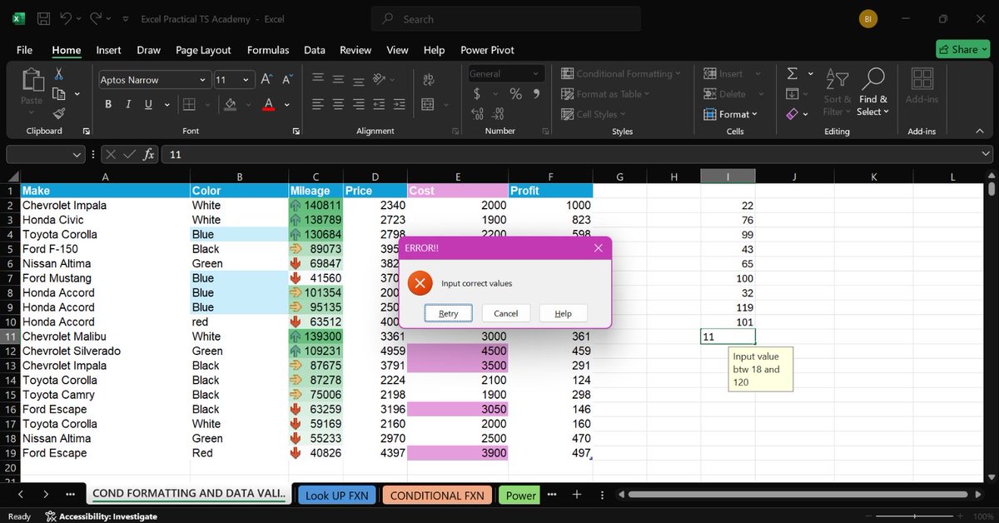
Task: Click Retry in the error dialog
Action: pyautogui.click(x=448, y=313)
